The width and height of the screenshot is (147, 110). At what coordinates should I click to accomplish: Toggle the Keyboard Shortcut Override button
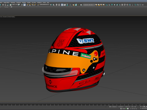point(24,5)
